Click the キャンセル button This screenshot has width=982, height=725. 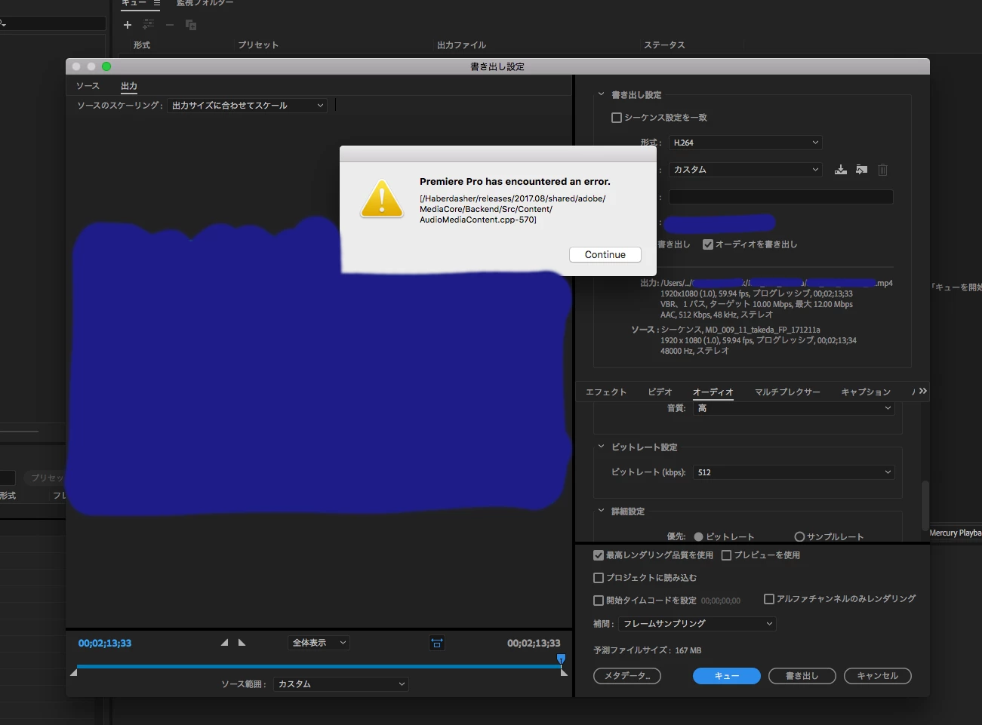tap(878, 676)
